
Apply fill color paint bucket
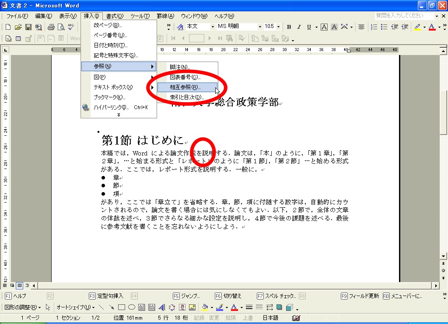click(205, 307)
